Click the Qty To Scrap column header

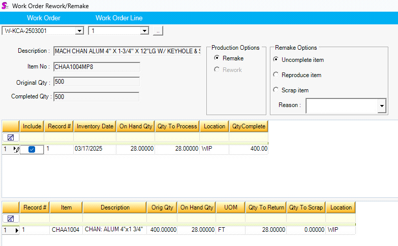tap(305, 207)
